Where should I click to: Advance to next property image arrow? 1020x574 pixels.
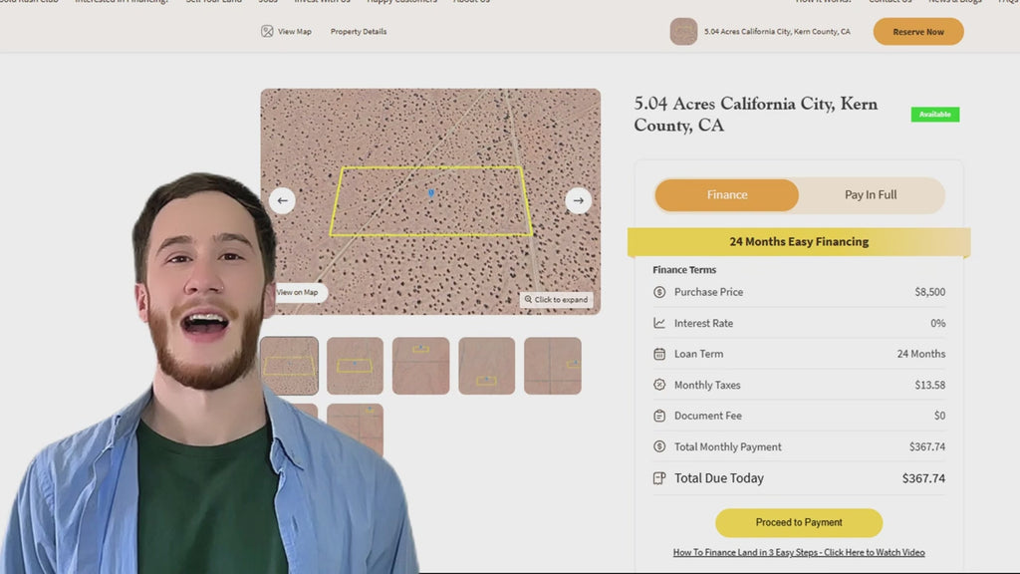[579, 200]
